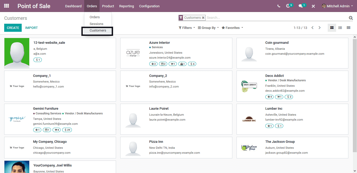Image resolution: width=357 pixels, height=173 pixels.
Task: Open the Reporting menu
Action: [126, 6]
